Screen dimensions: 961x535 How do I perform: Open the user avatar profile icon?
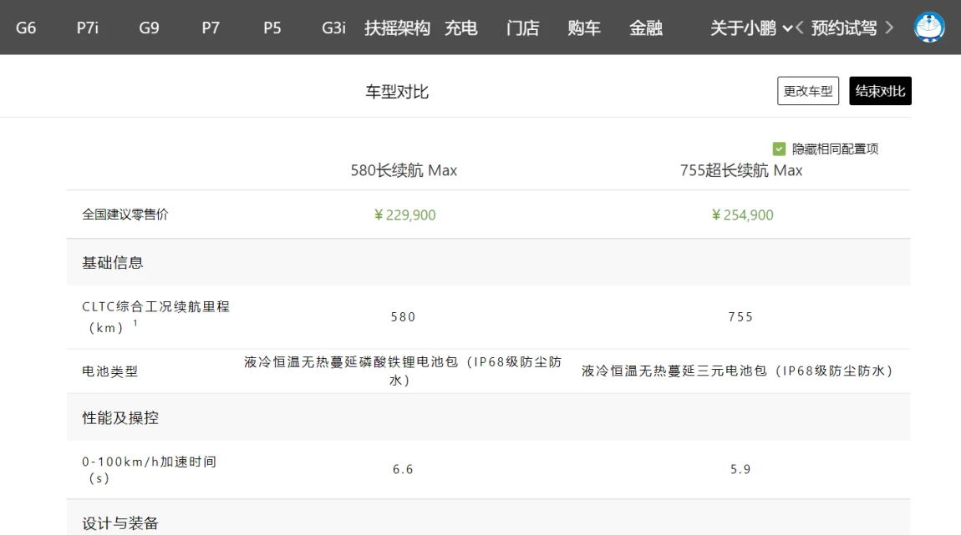929,28
